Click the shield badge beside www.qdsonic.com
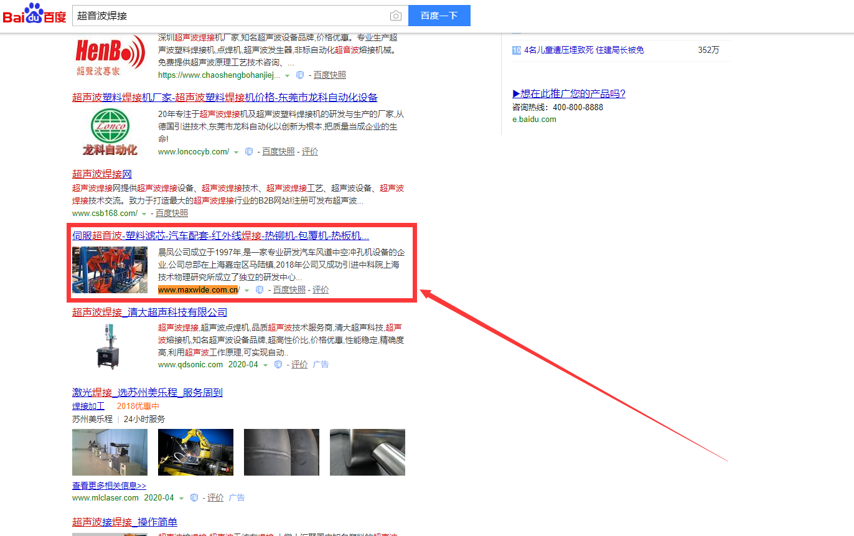The image size is (854, 536). pyautogui.click(x=278, y=365)
